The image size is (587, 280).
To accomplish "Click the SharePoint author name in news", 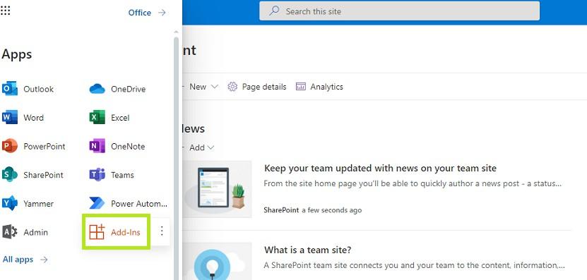I will 282,210.
